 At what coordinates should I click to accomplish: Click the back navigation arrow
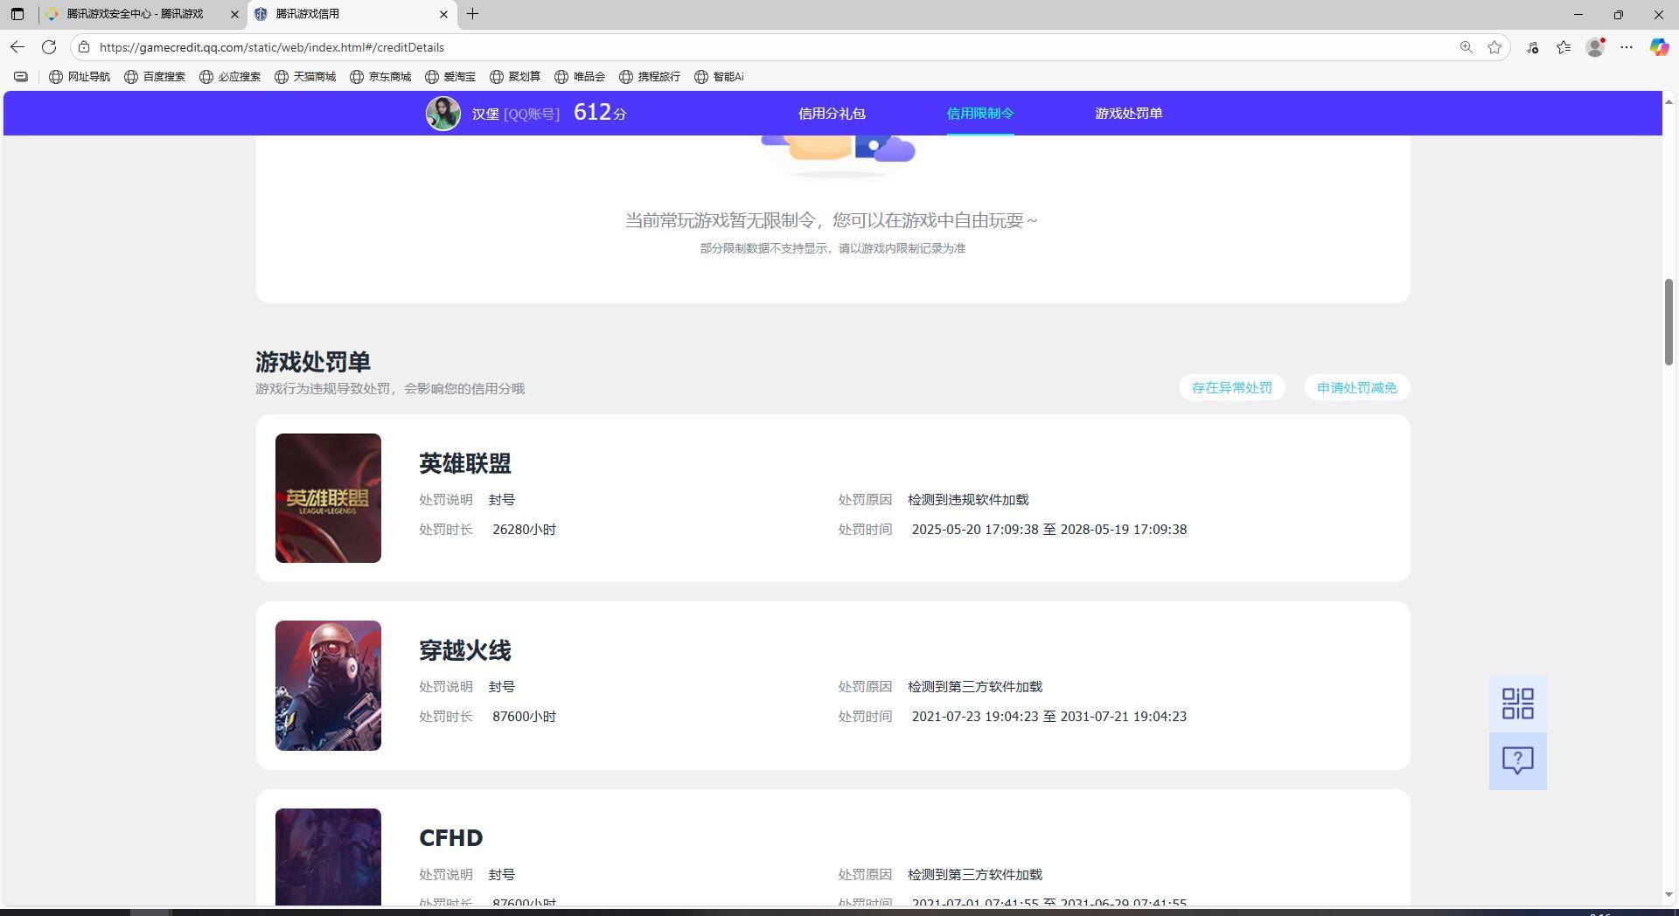(17, 47)
